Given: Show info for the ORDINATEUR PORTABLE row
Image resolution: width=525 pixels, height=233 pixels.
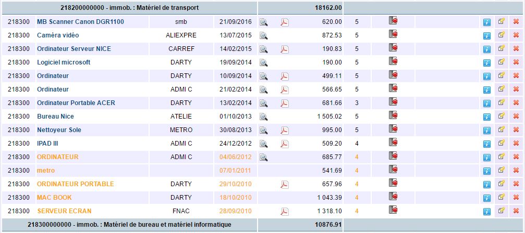Looking at the screenshot, I should (487, 184).
